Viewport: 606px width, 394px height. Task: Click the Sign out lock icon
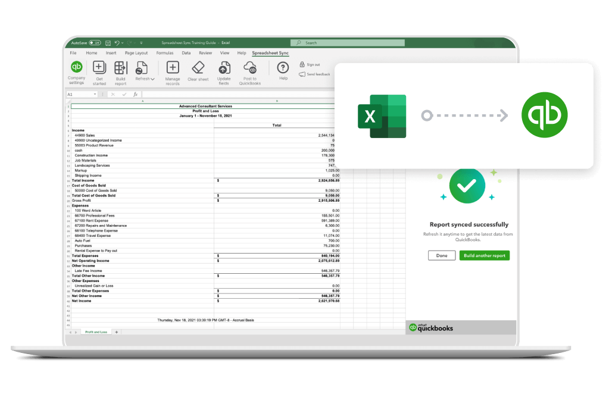pyautogui.click(x=302, y=64)
